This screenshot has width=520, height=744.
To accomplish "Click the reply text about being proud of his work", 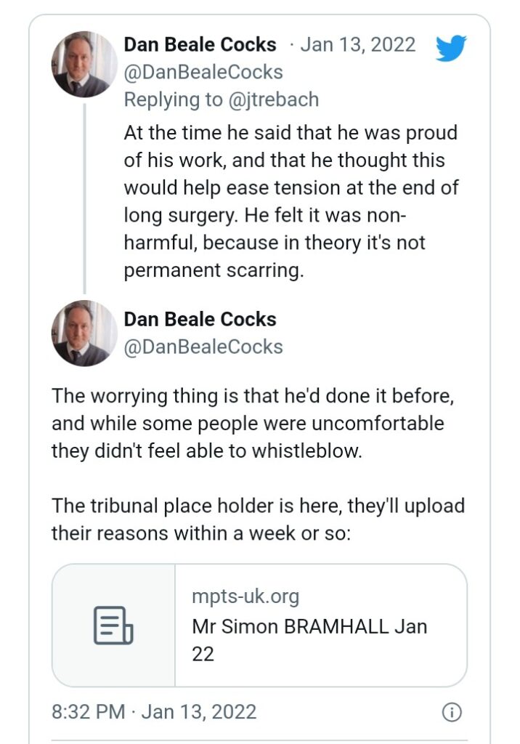I will [291, 134].
